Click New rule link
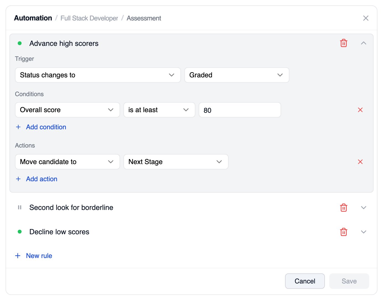 coord(33,256)
